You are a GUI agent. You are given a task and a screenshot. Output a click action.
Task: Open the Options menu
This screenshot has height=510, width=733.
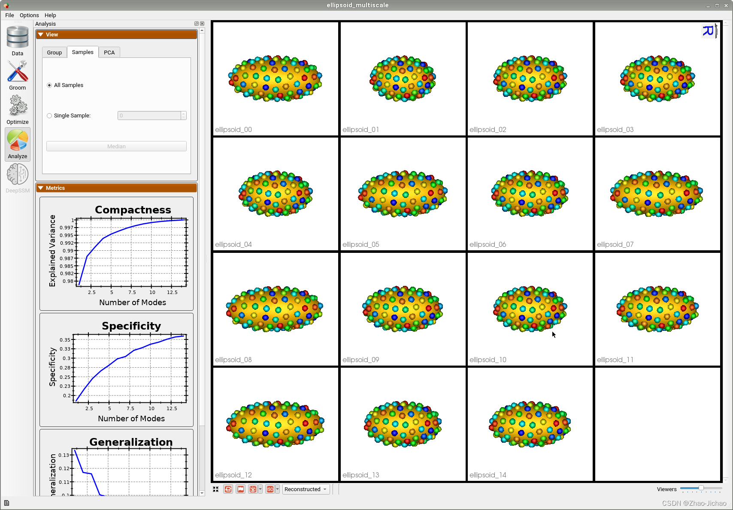click(29, 15)
